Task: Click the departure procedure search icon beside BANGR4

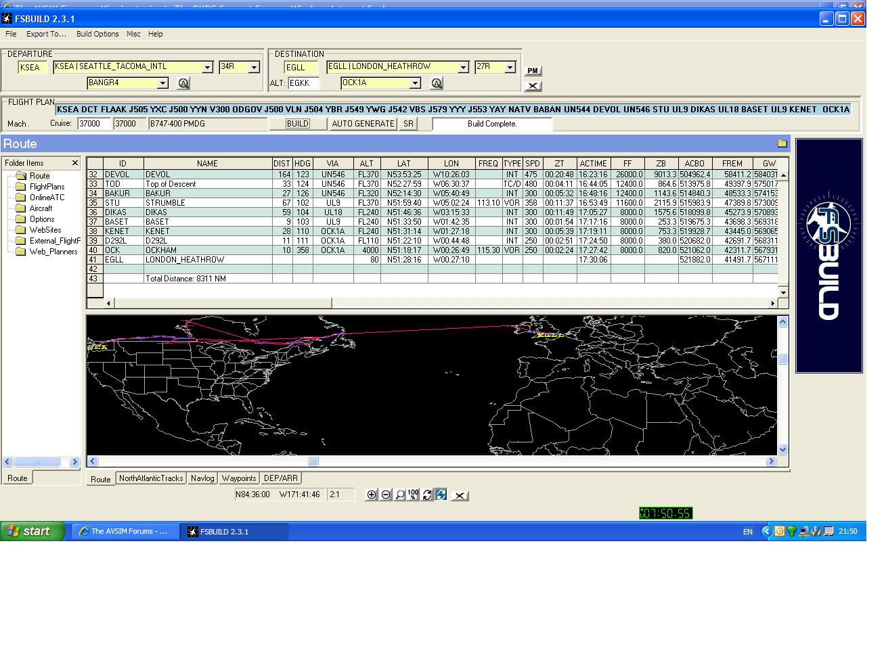Action: coord(183,83)
